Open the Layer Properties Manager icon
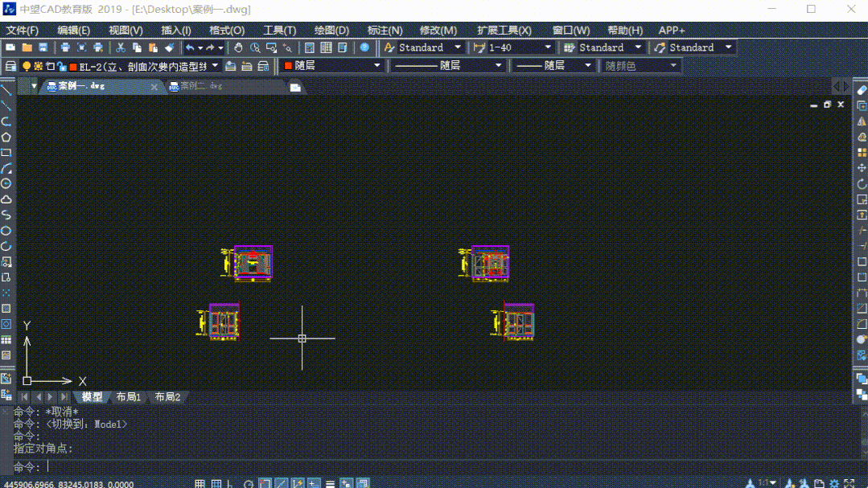The height and width of the screenshot is (488, 868). point(10,66)
